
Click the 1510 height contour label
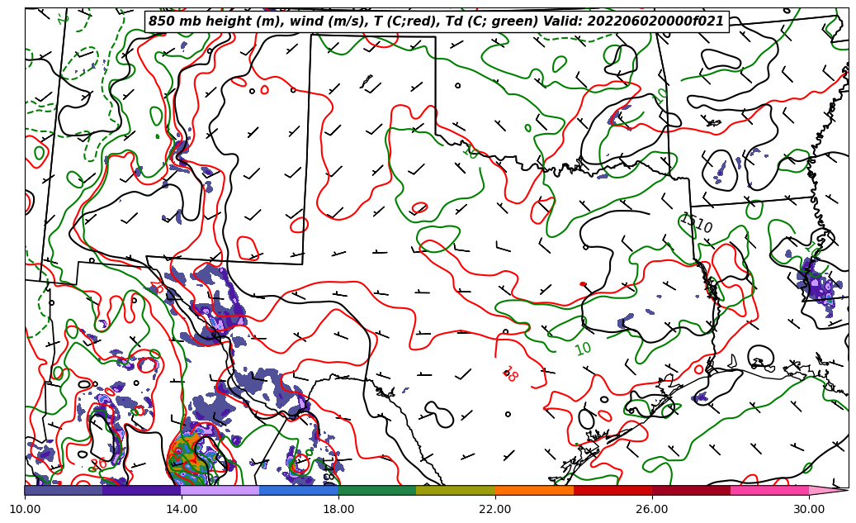tap(696, 223)
